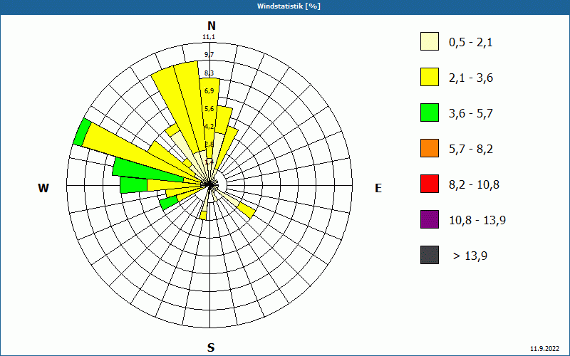Click the dark gray > 13,9 legend swatch
The image size is (570, 356).
pyautogui.click(x=430, y=255)
